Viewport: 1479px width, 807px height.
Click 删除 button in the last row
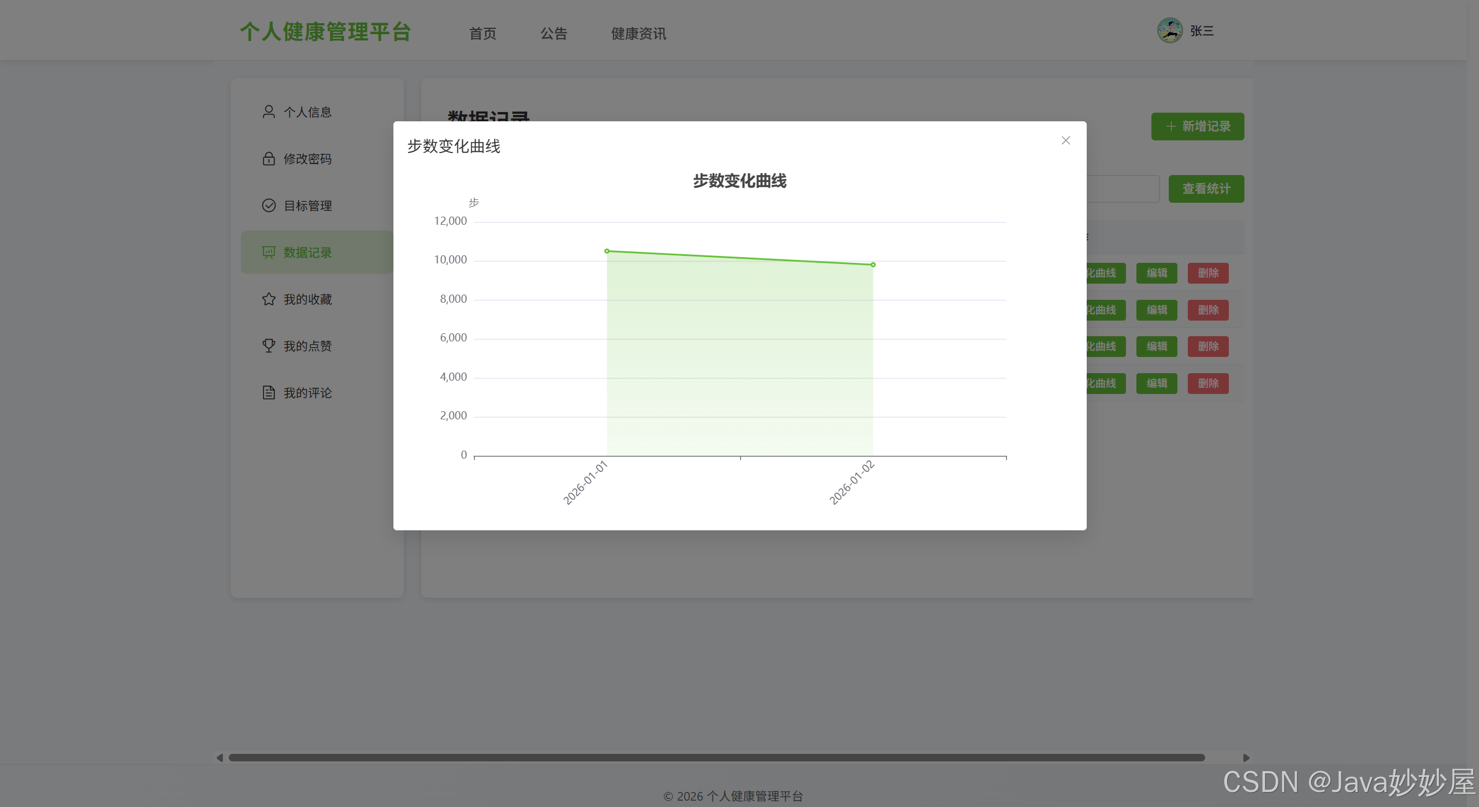[x=1208, y=384]
